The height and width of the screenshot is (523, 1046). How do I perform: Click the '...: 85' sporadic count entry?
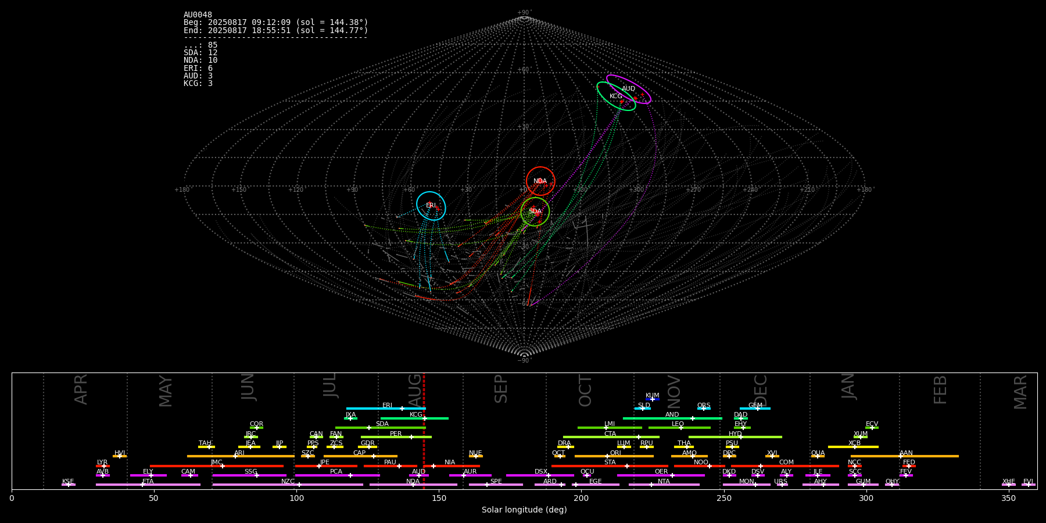pyautogui.click(x=200, y=45)
